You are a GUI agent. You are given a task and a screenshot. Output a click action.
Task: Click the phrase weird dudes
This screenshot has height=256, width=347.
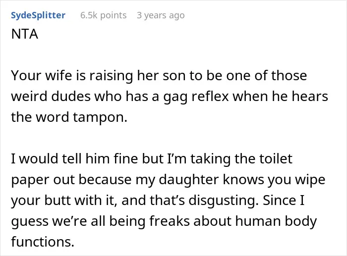(x=52, y=97)
